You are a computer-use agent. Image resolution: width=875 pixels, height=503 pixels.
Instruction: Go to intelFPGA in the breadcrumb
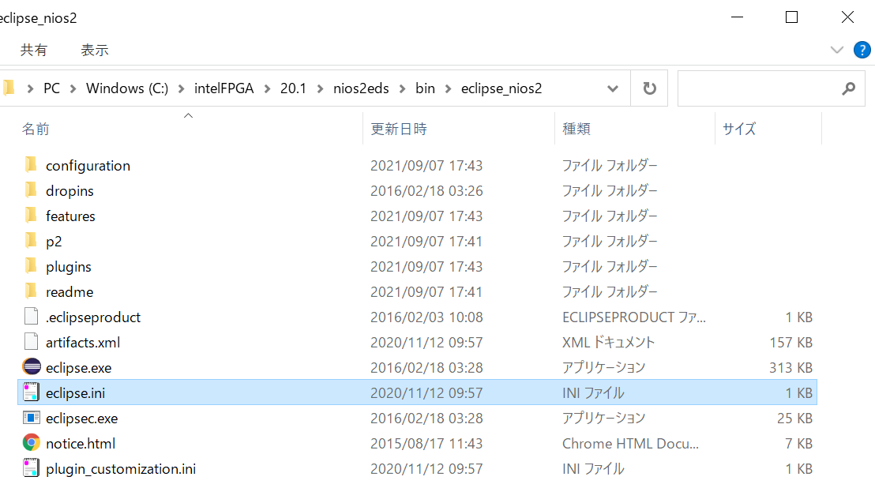[223, 88]
